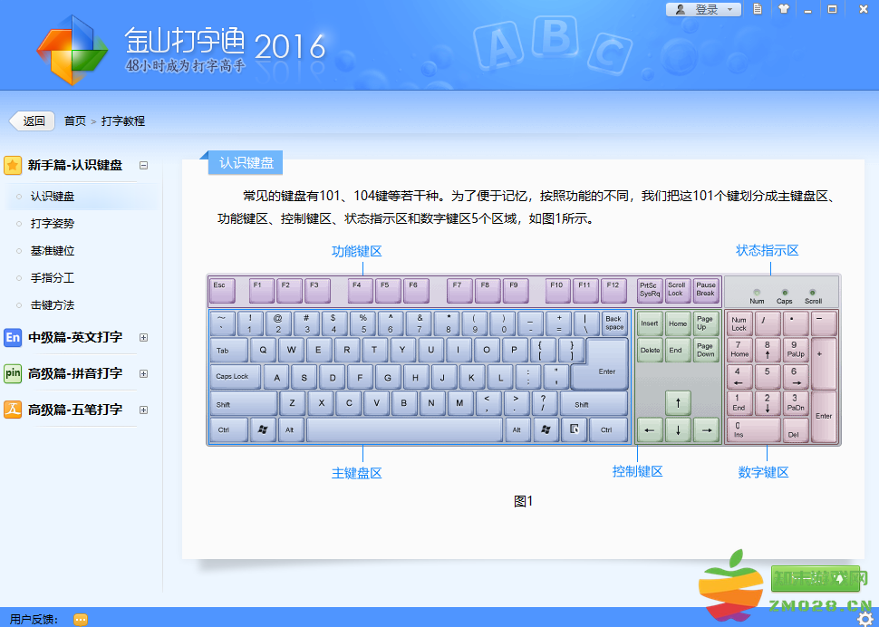Click the keyboard diagram image
This screenshot has height=627, width=879.
pyautogui.click(x=523, y=360)
